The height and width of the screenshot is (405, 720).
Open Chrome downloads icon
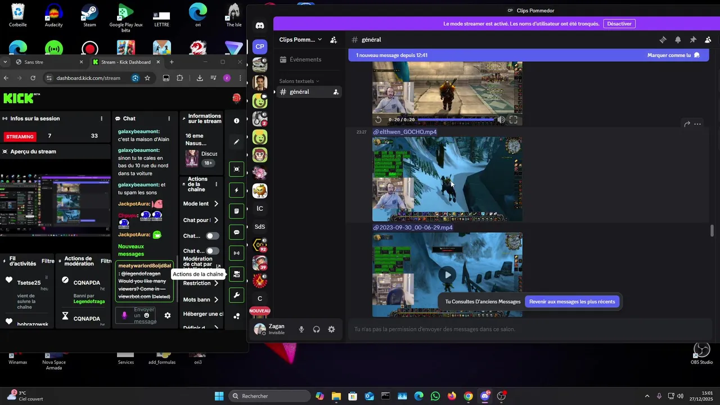[x=200, y=78]
